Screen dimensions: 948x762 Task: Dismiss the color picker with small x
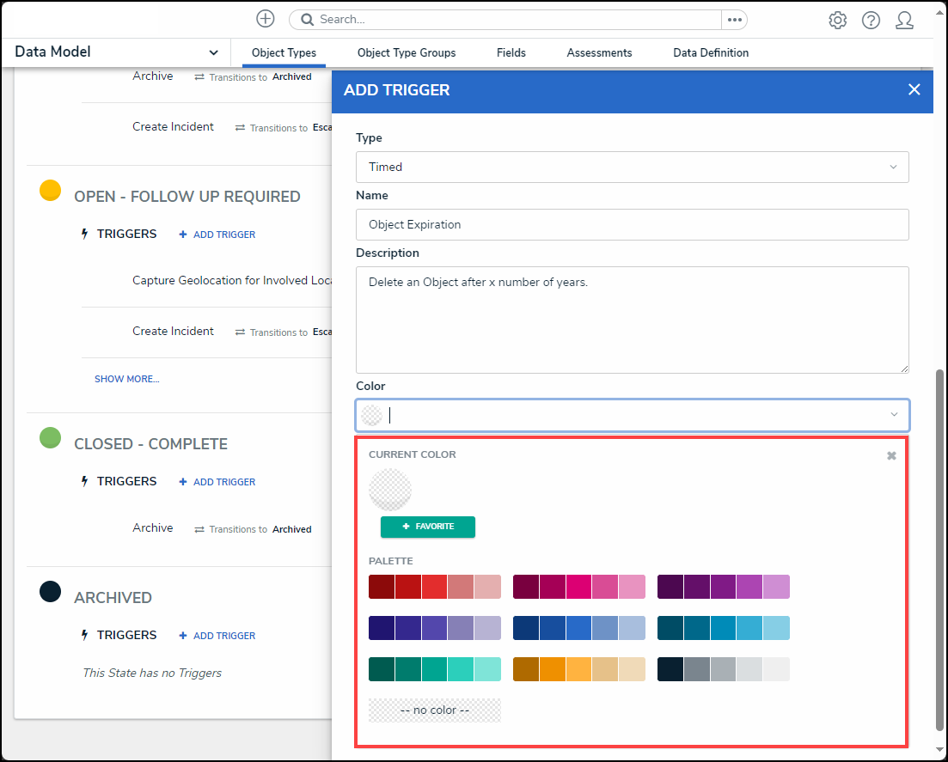pos(891,455)
